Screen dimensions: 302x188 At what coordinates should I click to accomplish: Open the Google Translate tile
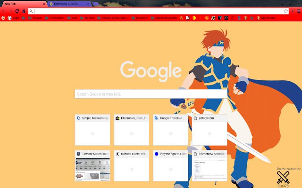tap(170, 130)
